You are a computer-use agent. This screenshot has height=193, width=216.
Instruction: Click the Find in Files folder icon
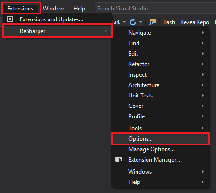pyautogui.click(x=153, y=22)
